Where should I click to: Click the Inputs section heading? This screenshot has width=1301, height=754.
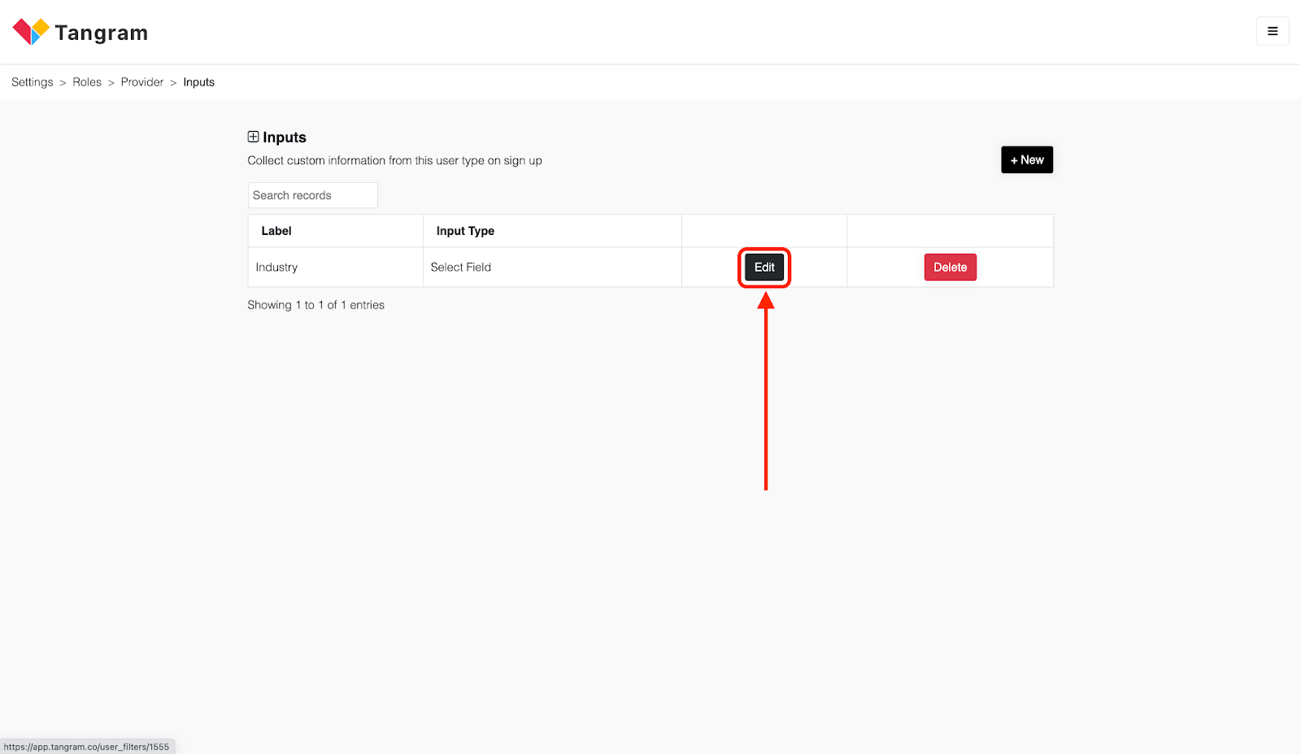[285, 137]
